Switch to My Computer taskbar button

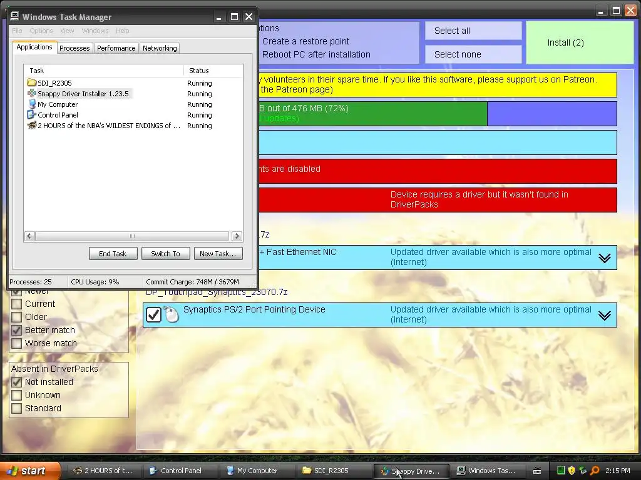pos(257,471)
